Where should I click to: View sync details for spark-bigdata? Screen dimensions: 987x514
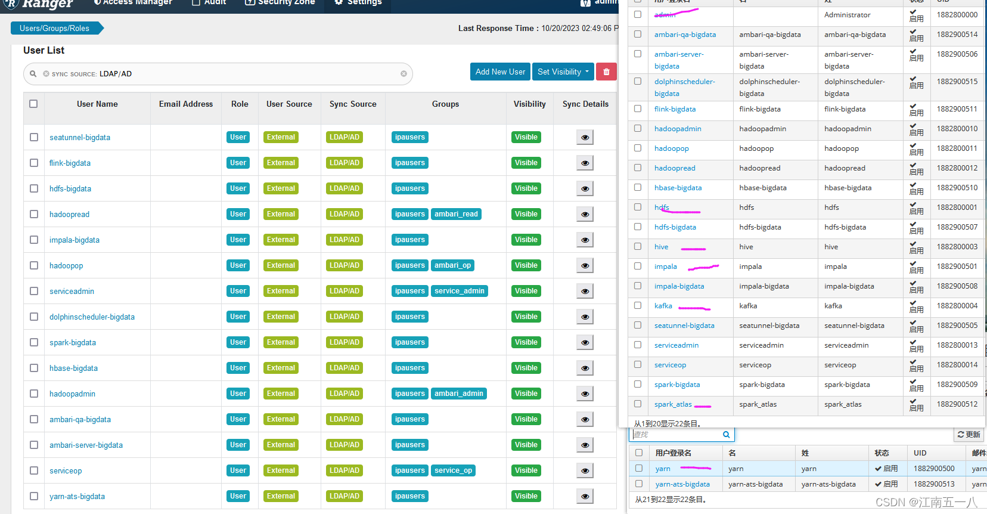click(x=585, y=343)
